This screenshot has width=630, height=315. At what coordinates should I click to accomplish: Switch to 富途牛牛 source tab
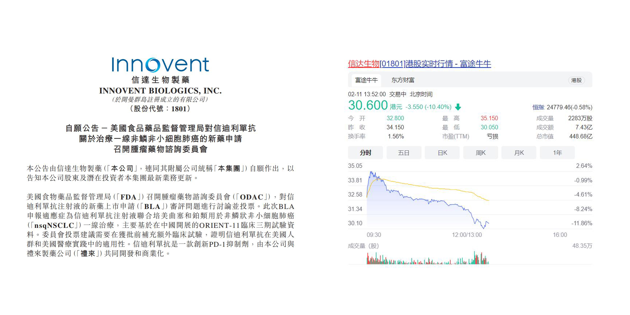pyautogui.click(x=366, y=80)
